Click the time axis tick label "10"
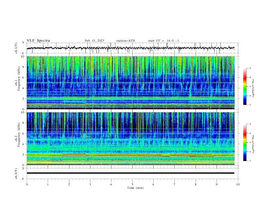Screen dimensions: 268x207 [x=238, y=184]
